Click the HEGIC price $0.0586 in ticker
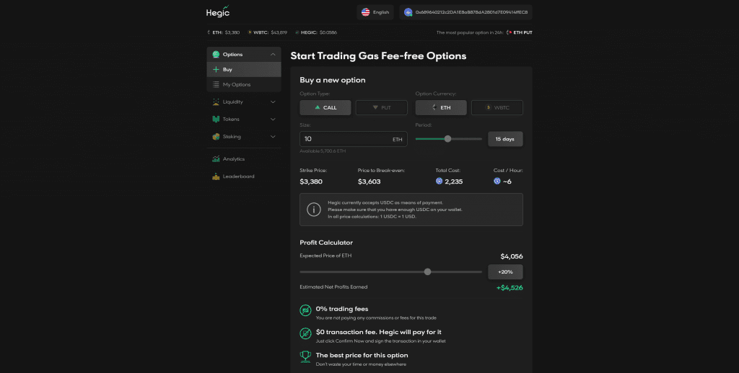The width and height of the screenshot is (739, 373). coord(328,32)
